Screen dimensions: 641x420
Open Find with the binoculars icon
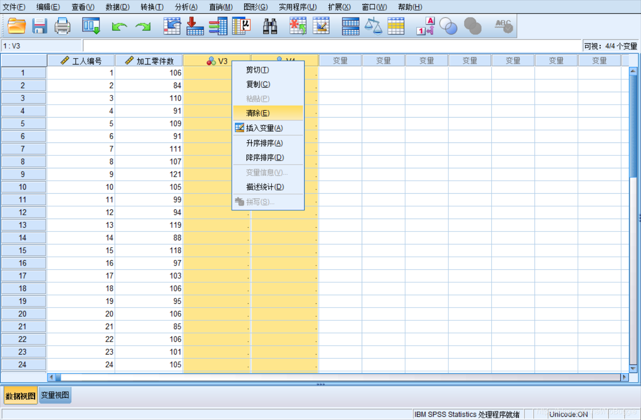pos(270,26)
